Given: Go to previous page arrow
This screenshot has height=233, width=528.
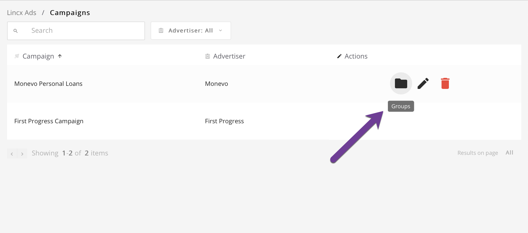Looking at the screenshot, I should coord(12,154).
